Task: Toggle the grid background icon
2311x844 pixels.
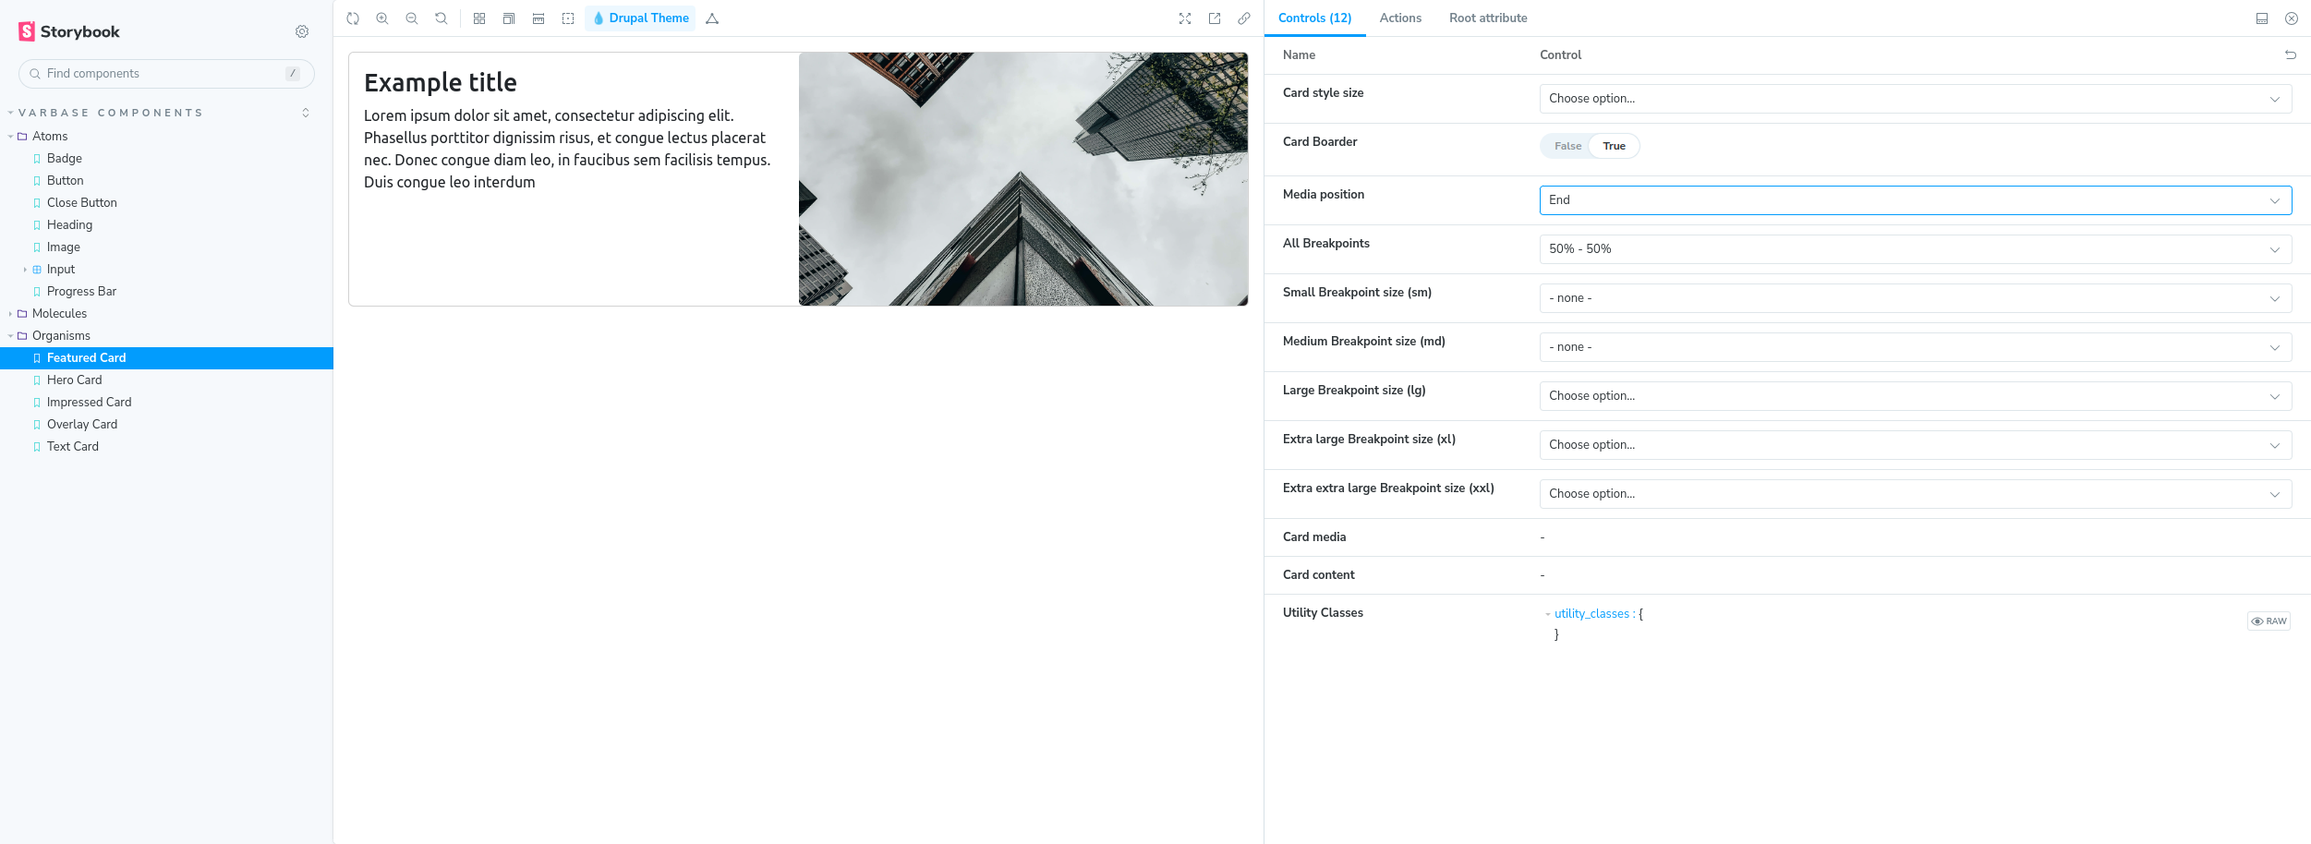Action: [x=479, y=18]
